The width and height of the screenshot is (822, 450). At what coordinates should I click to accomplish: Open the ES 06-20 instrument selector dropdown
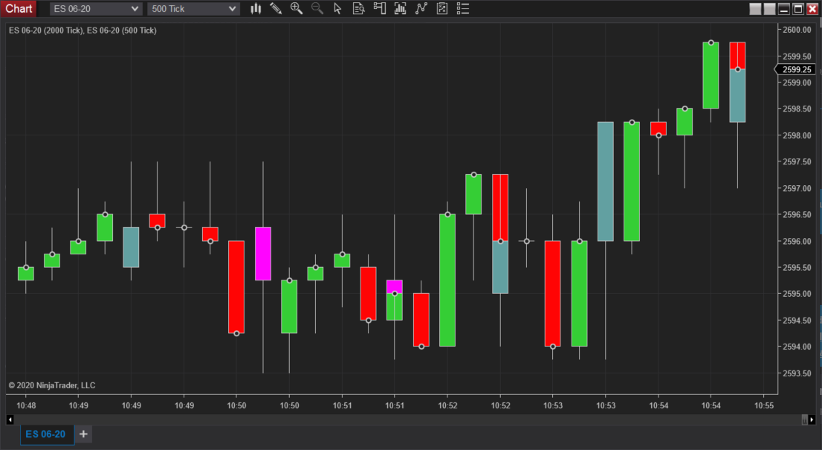[x=96, y=9]
